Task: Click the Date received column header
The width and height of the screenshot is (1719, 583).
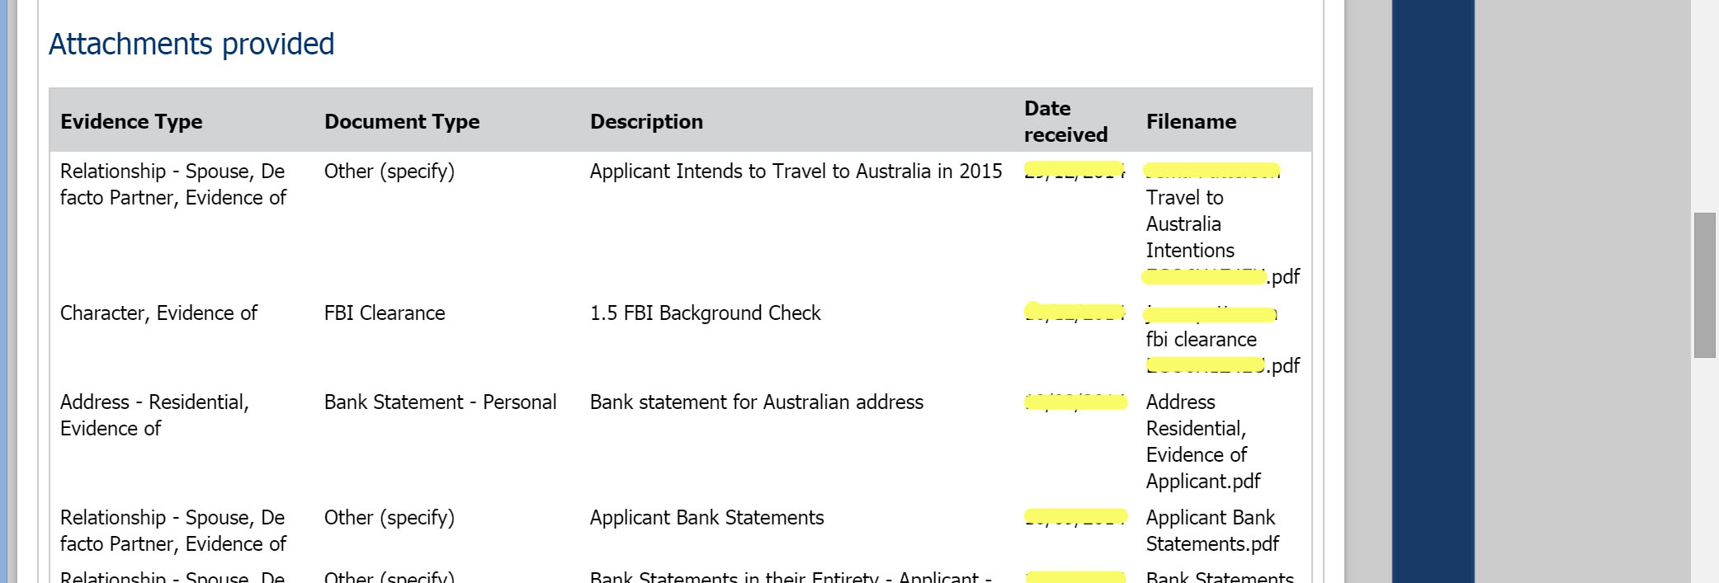Action: pyautogui.click(x=1065, y=121)
